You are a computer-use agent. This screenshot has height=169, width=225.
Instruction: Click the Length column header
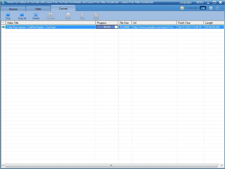214,23
